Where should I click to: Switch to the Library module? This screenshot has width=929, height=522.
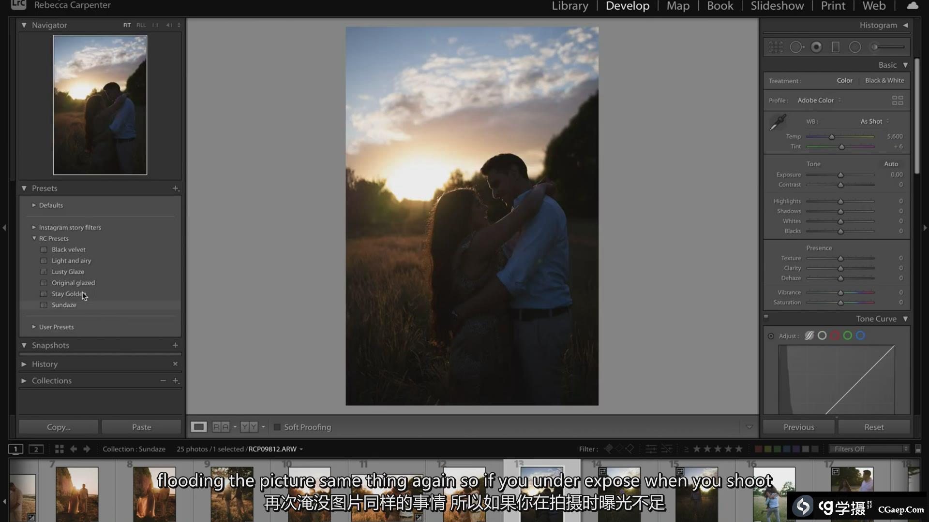pos(570,6)
